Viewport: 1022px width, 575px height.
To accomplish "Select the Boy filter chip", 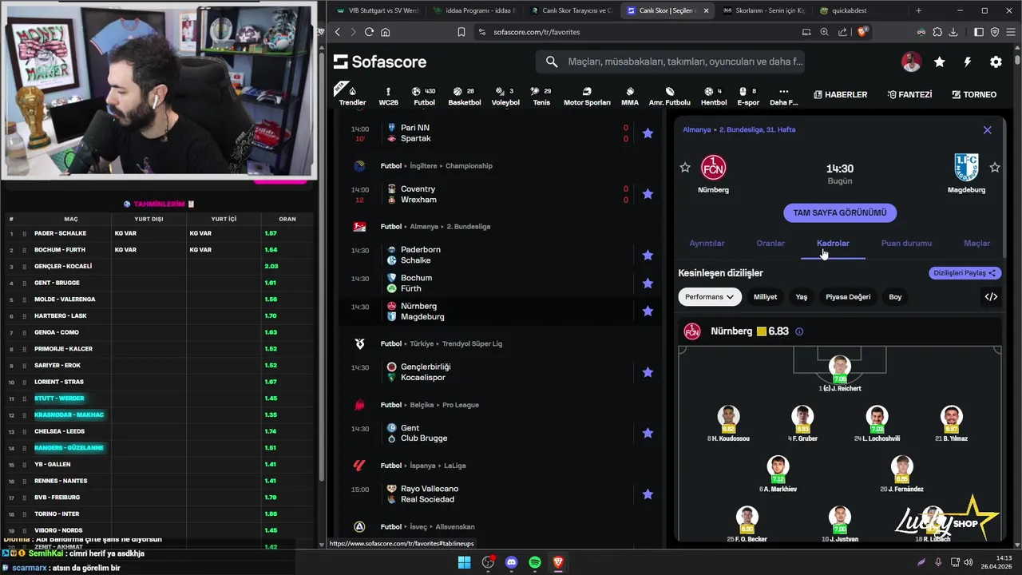I will [895, 296].
